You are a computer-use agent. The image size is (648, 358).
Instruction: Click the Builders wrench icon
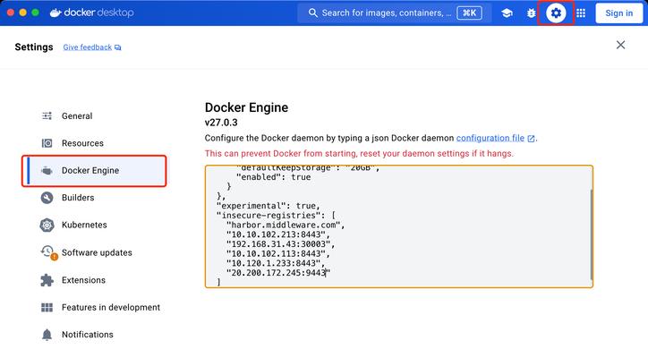click(47, 198)
